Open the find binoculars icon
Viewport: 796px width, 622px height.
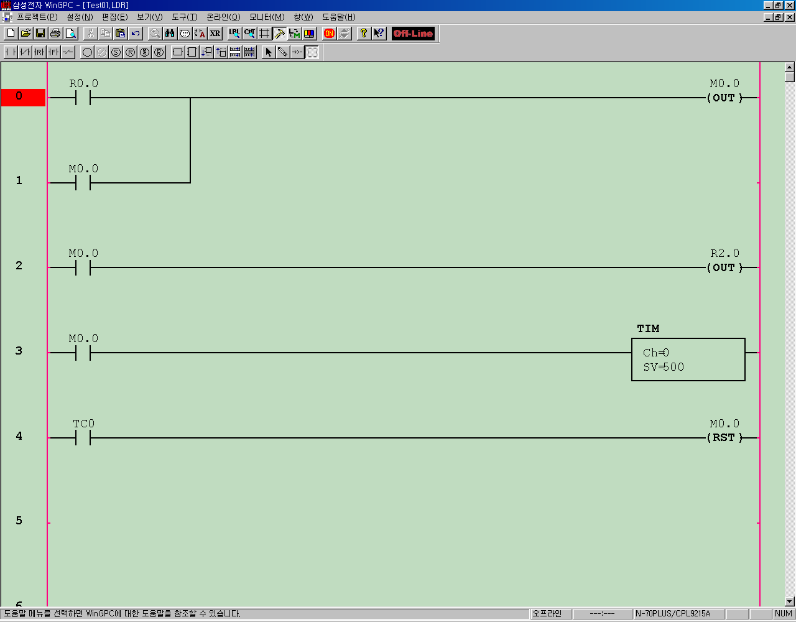coord(170,34)
